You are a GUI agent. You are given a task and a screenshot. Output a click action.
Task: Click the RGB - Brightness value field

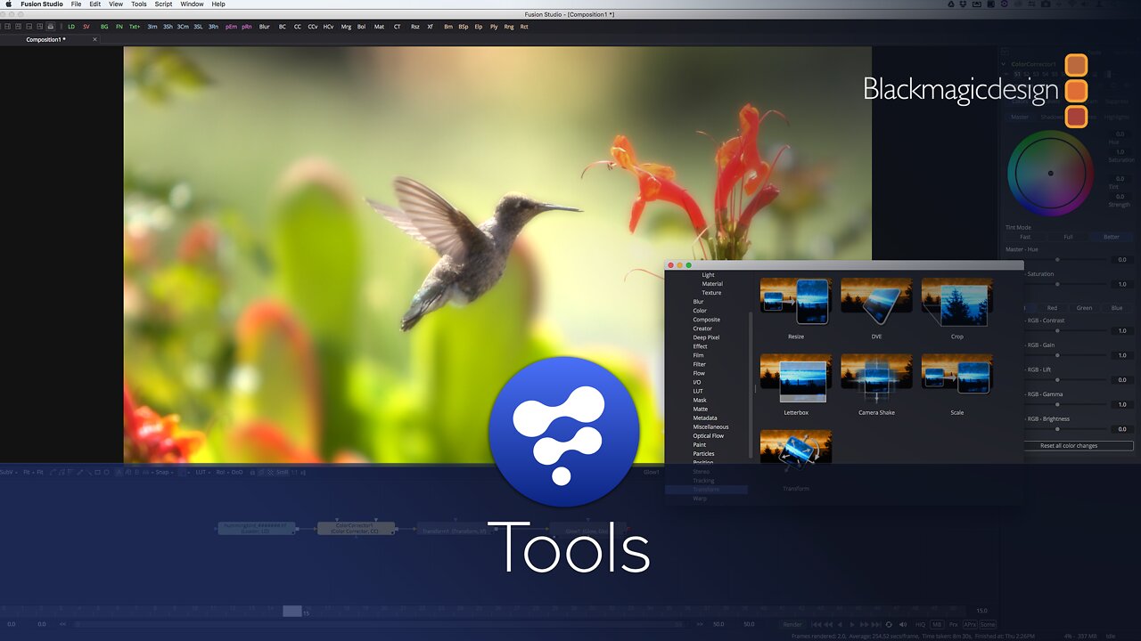(x=1122, y=429)
